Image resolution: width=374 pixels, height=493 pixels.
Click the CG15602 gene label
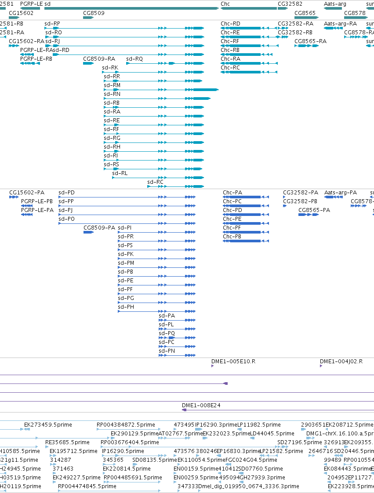tap(21, 13)
